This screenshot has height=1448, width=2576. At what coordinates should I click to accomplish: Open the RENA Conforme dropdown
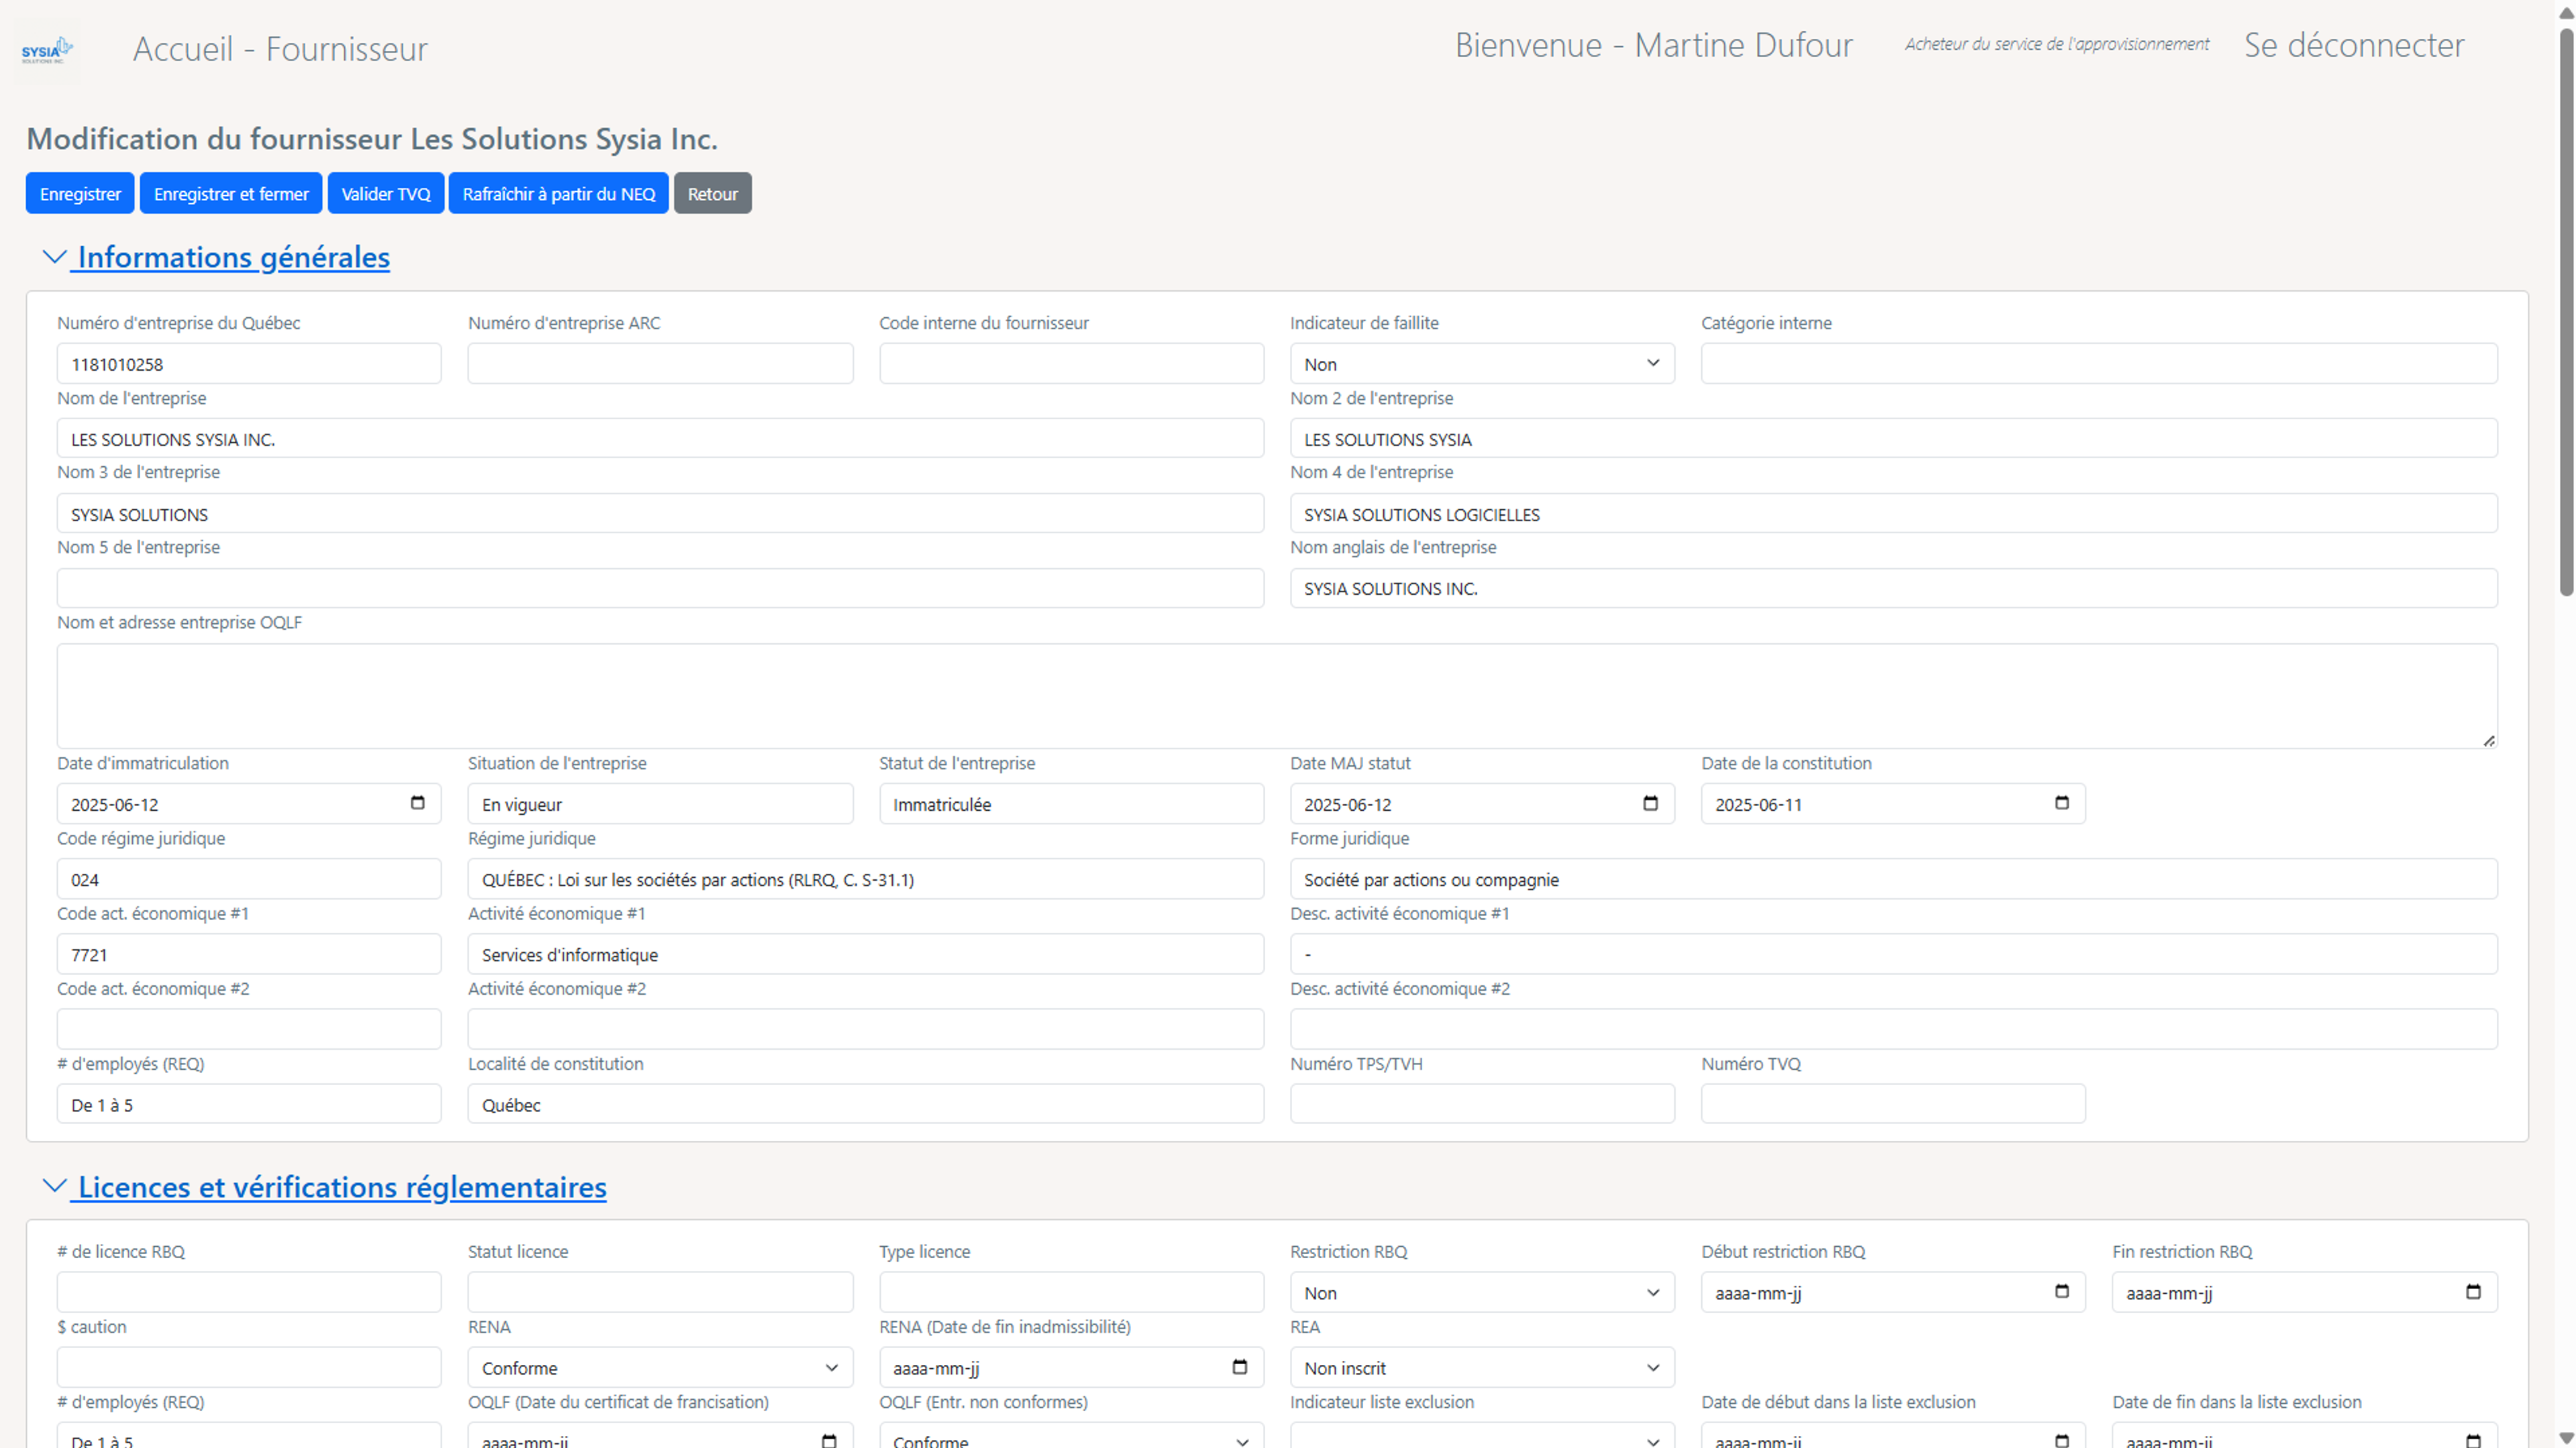659,1368
